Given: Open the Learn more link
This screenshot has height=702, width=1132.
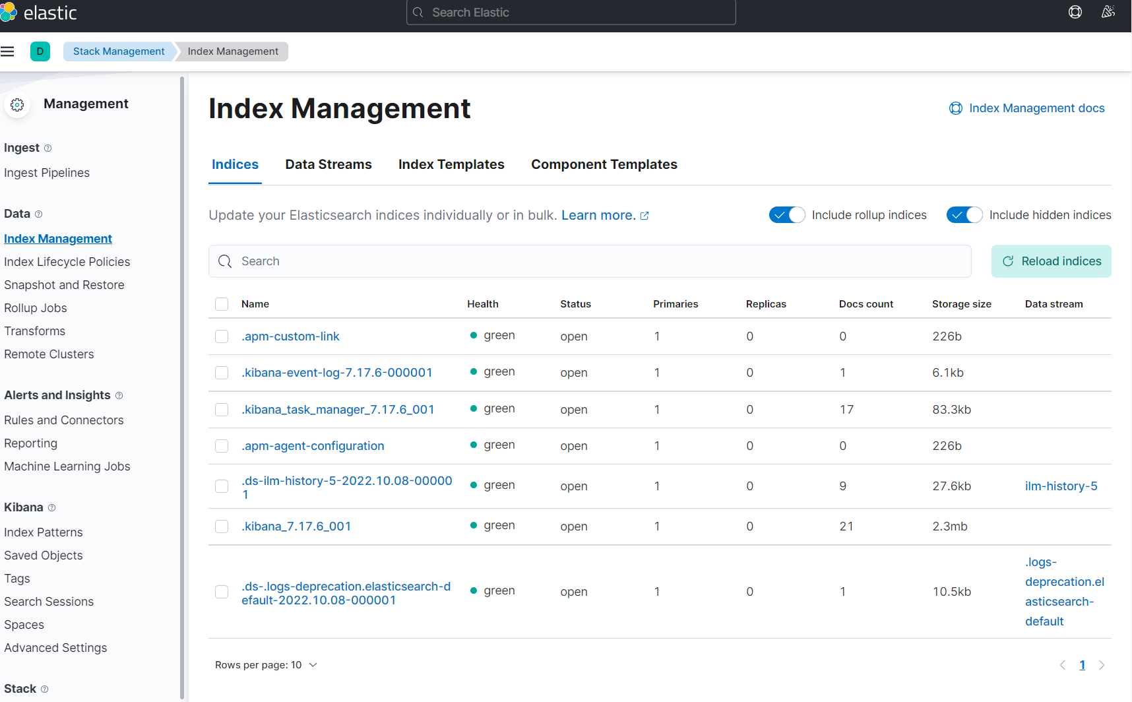Looking at the screenshot, I should (598, 215).
